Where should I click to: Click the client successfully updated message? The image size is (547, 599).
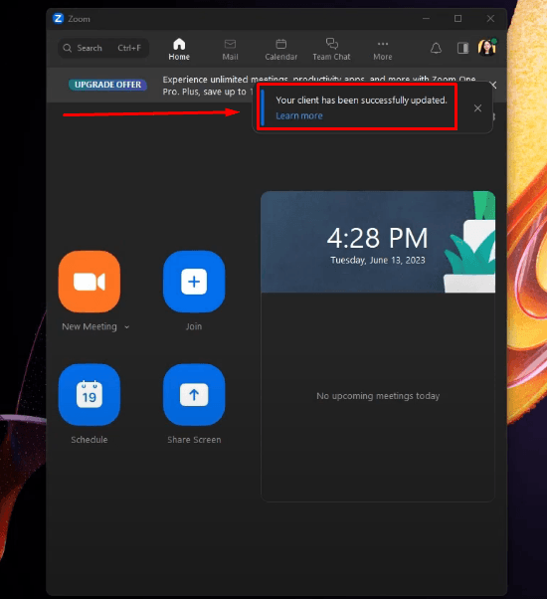[361, 100]
